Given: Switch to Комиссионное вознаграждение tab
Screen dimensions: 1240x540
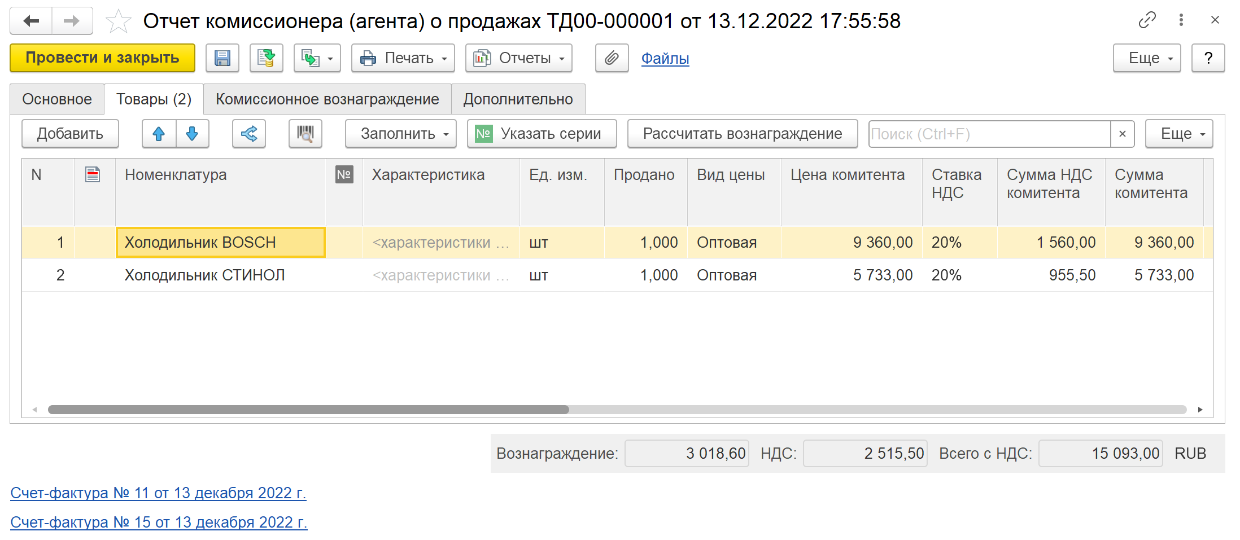Looking at the screenshot, I should (327, 99).
